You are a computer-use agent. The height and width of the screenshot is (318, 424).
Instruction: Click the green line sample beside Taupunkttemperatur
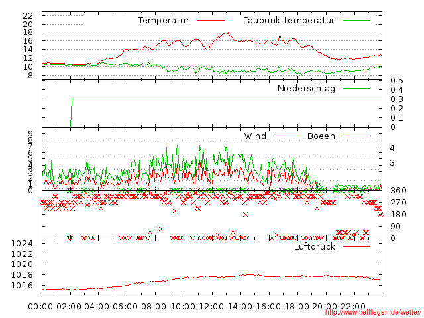(356, 21)
